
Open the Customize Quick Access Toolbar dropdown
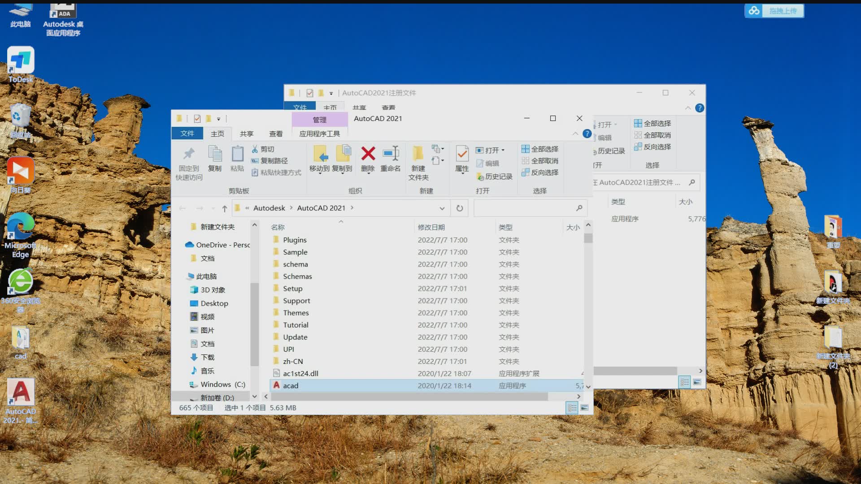219,119
